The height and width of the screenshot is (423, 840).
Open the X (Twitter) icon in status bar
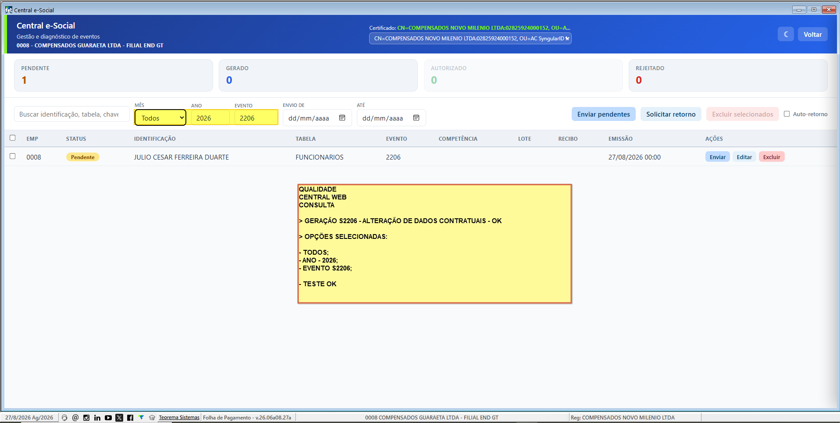[x=119, y=418]
